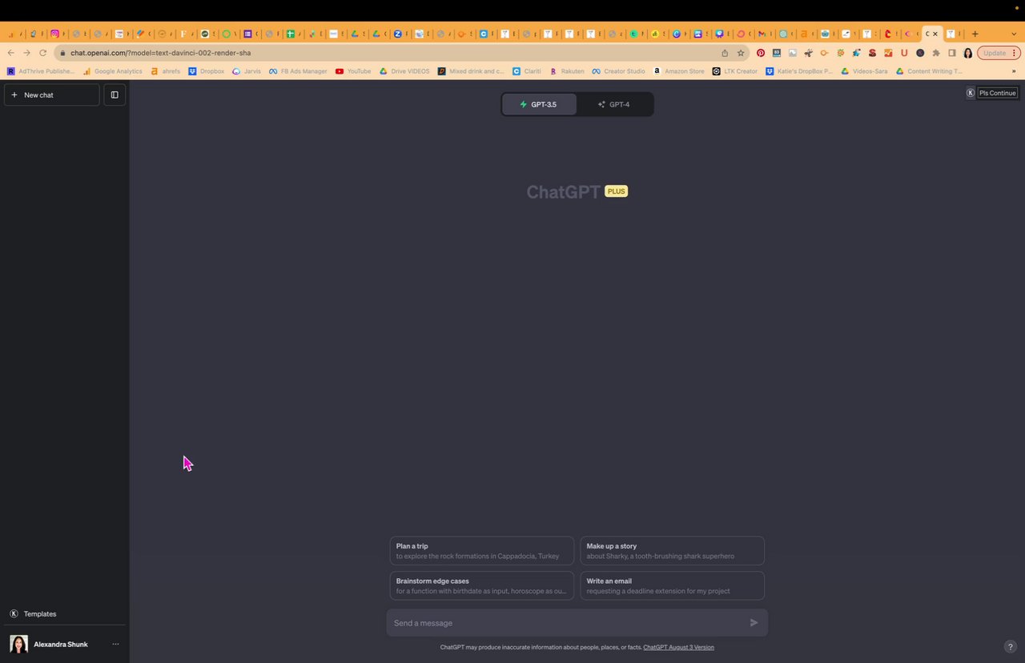The height and width of the screenshot is (663, 1025).
Task: Open the Pinterest extension icon
Action: [x=761, y=53]
